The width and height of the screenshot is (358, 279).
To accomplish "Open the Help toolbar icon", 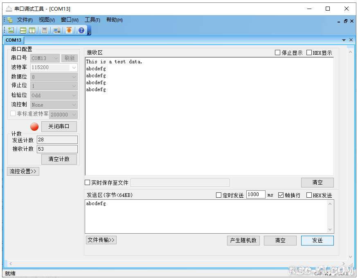I will tap(80, 30).
